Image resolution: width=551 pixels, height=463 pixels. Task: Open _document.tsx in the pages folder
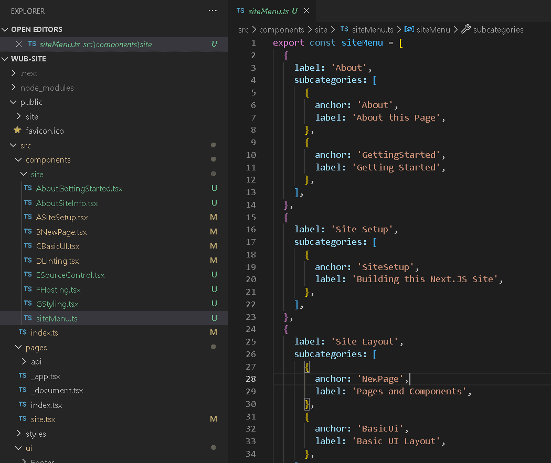pos(57,391)
